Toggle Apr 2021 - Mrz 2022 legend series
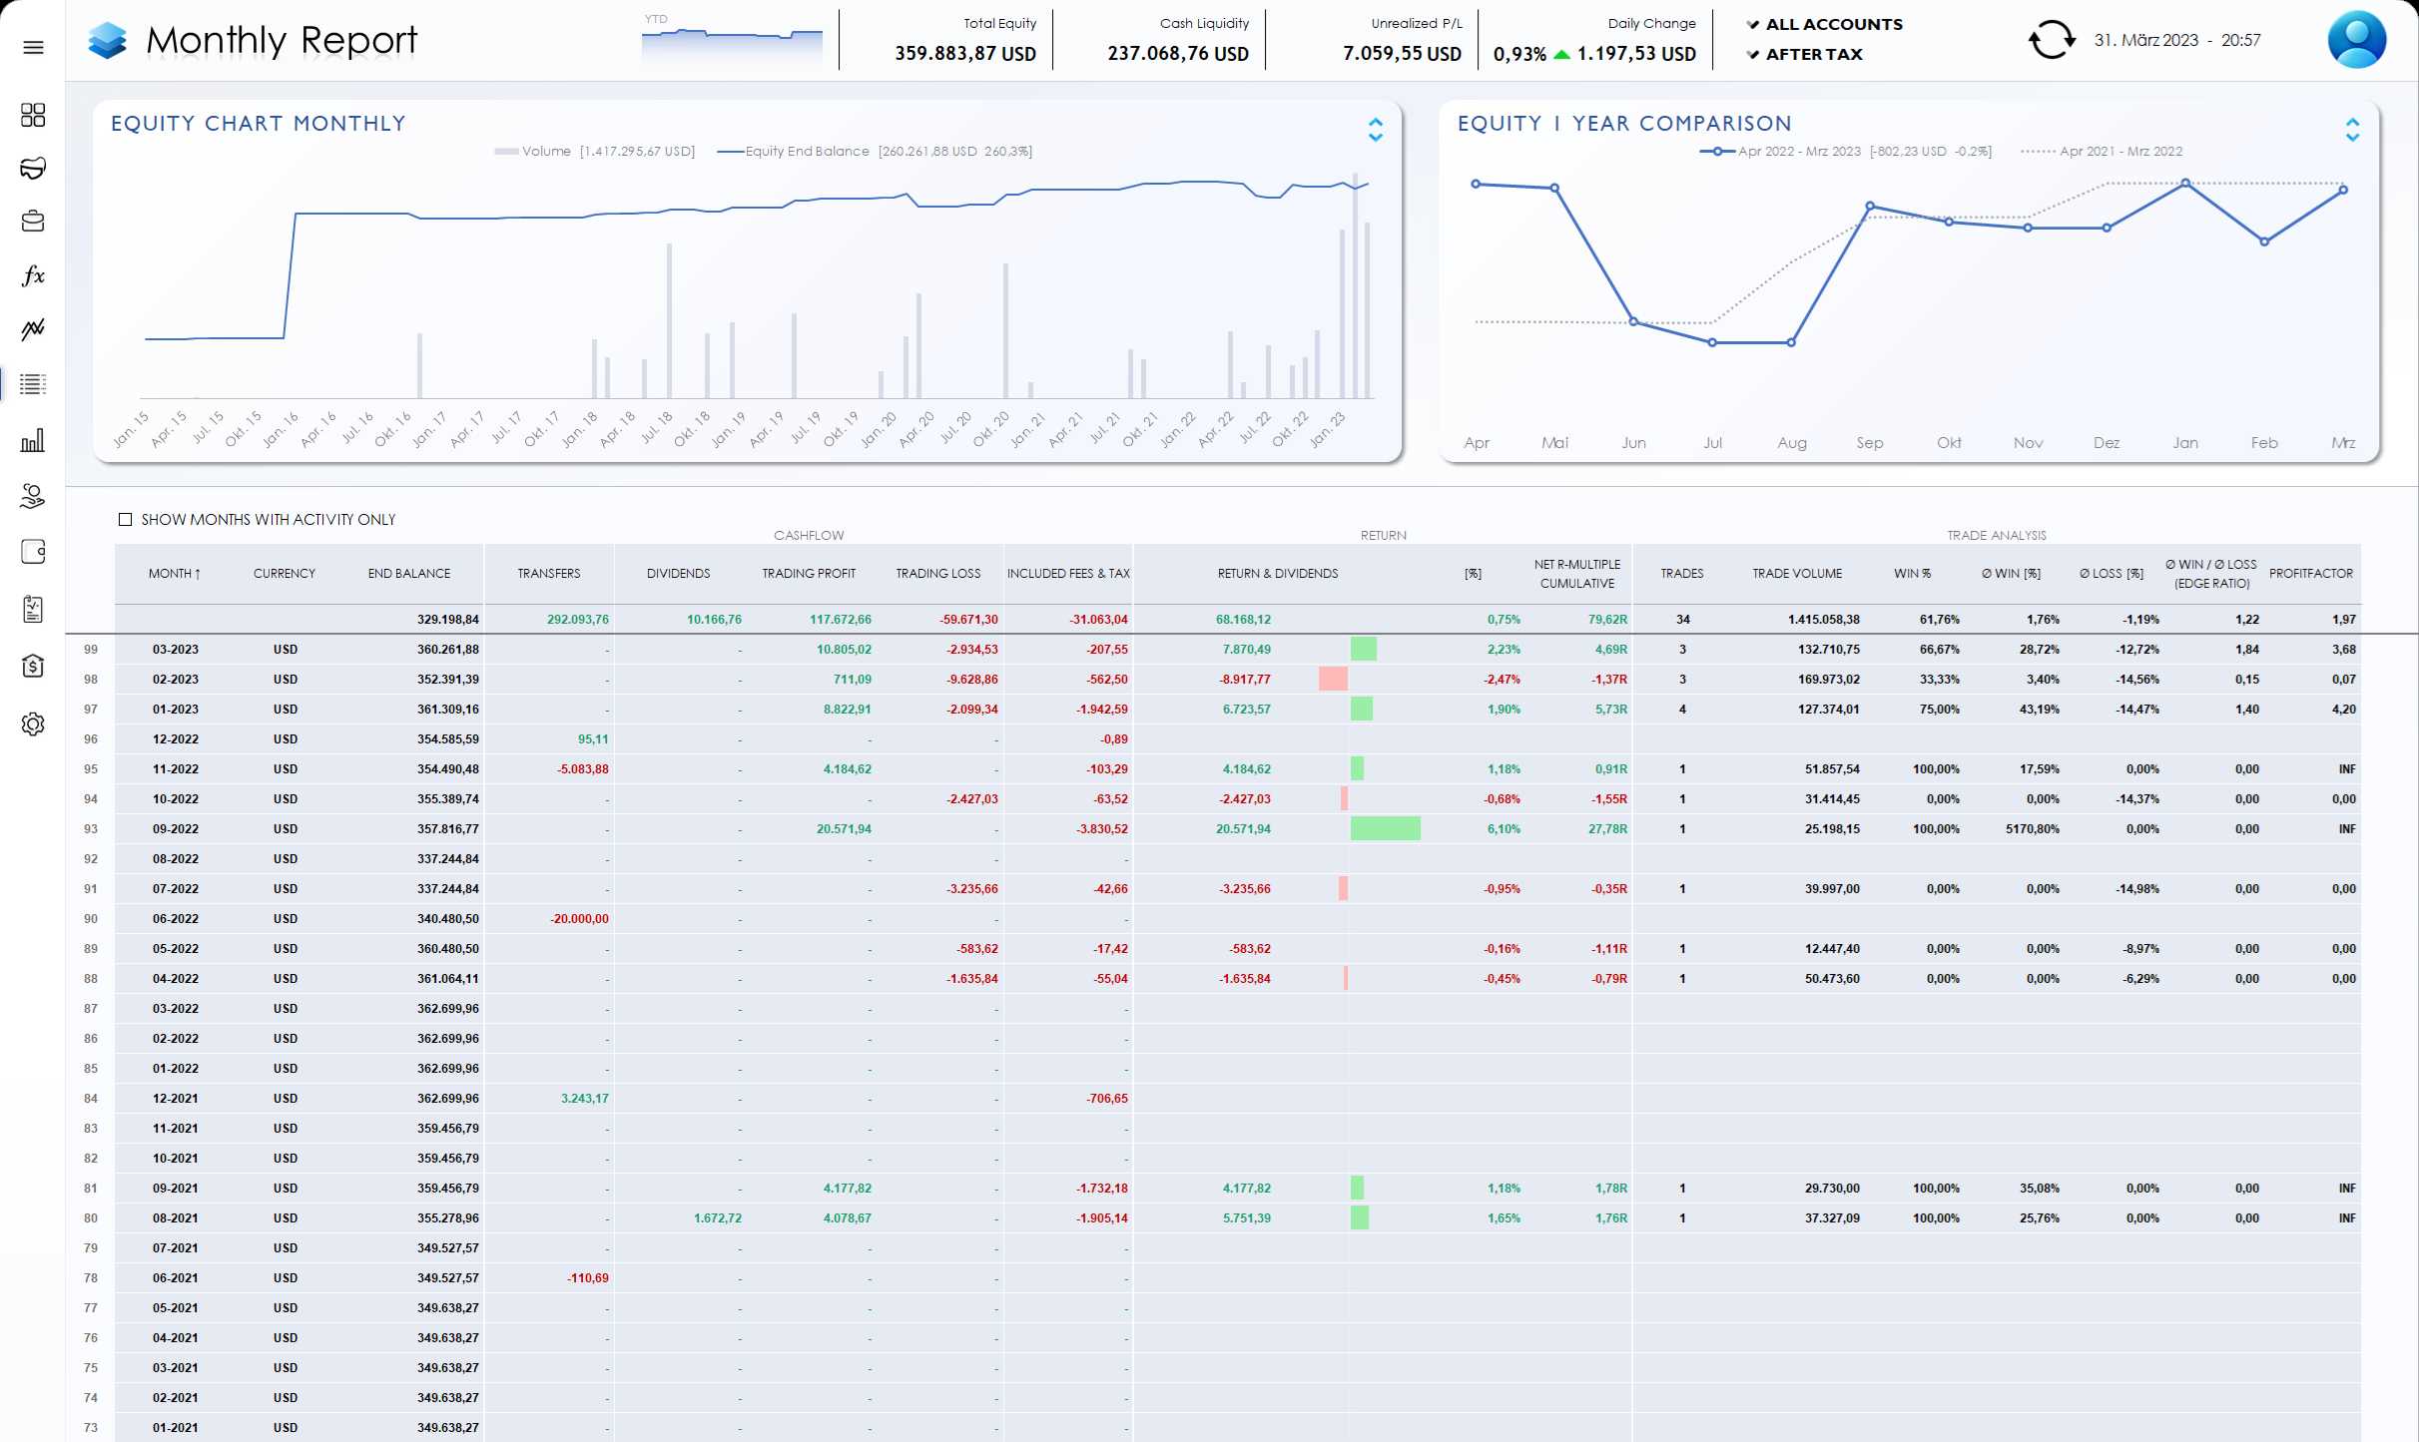Screen dimensions: 2419x1442 [x=2102, y=152]
